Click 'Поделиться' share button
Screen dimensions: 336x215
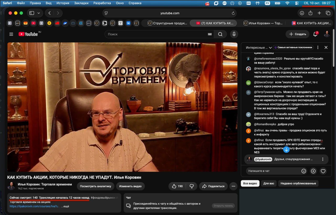tap(213, 186)
